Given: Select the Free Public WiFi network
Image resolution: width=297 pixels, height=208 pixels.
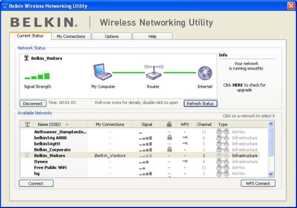Looking at the screenshot, I should pos(50,167).
